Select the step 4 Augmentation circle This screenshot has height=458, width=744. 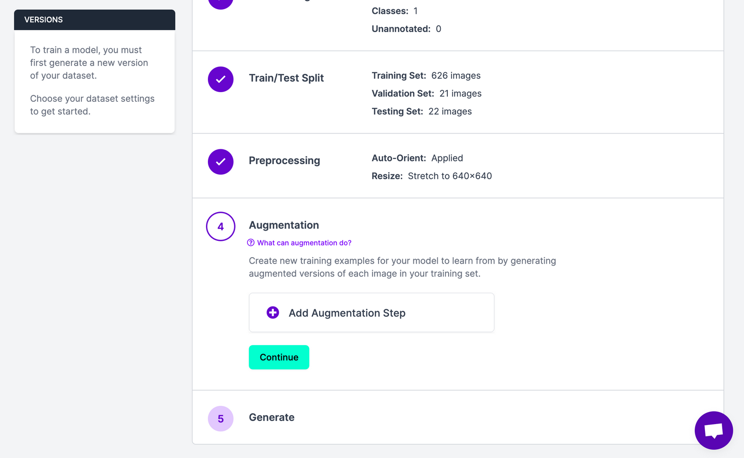(220, 226)
